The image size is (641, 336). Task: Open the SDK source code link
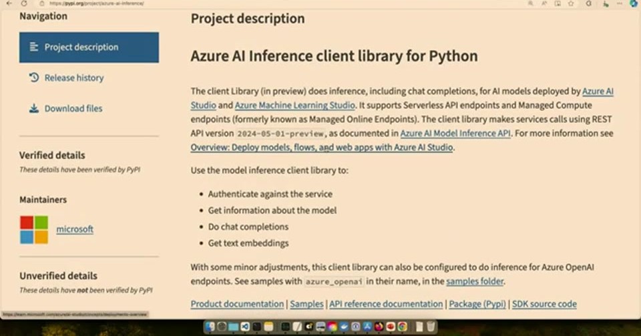tap(545, 304)
